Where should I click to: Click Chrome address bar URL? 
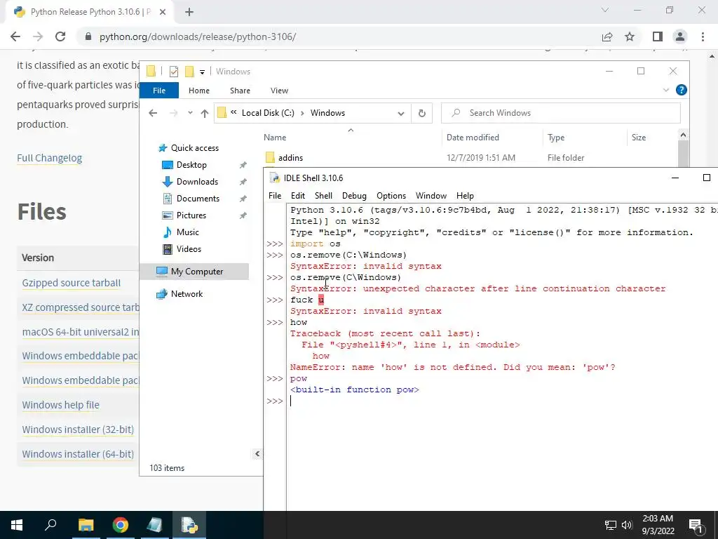coord(197,36)
